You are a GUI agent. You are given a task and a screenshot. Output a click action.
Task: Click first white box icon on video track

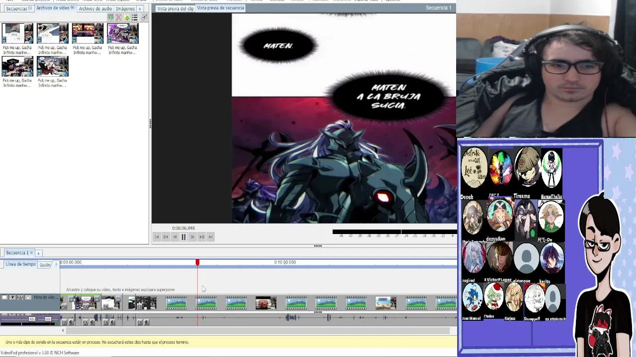pyautogui.click(x=4, y=297)
